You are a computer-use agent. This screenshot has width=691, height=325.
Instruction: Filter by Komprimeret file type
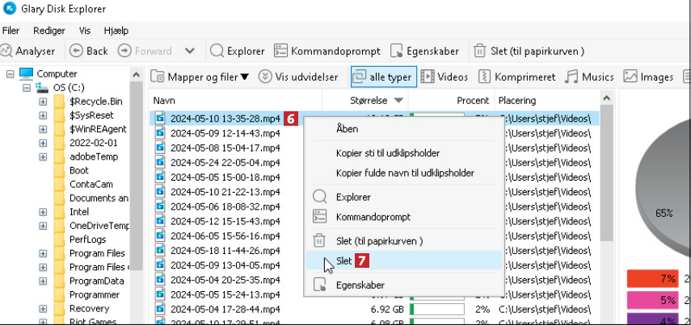(485, 77)
